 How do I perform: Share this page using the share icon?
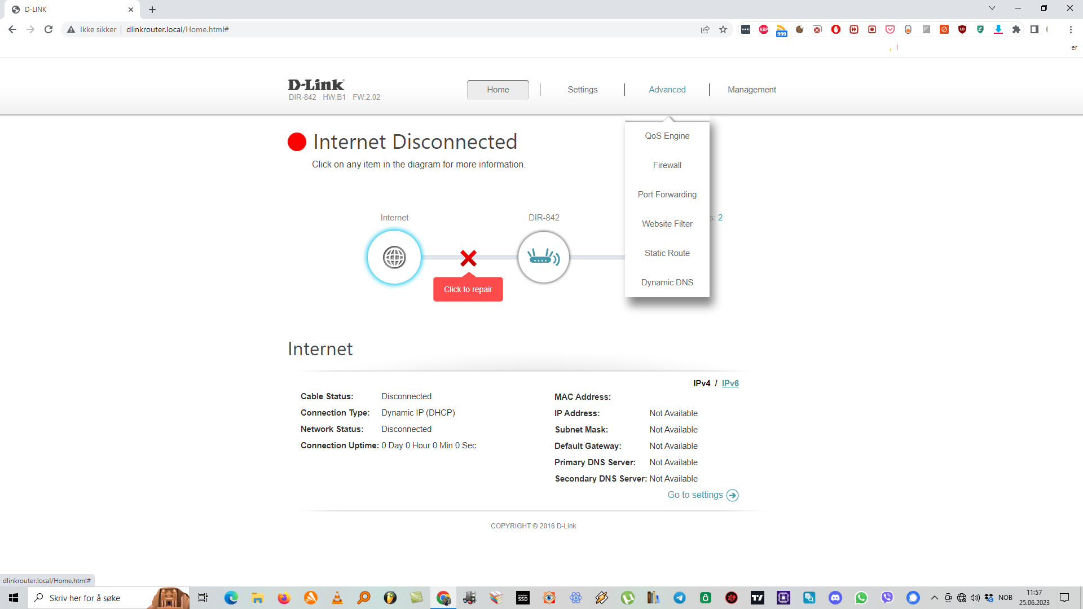[x=705, y=29]
